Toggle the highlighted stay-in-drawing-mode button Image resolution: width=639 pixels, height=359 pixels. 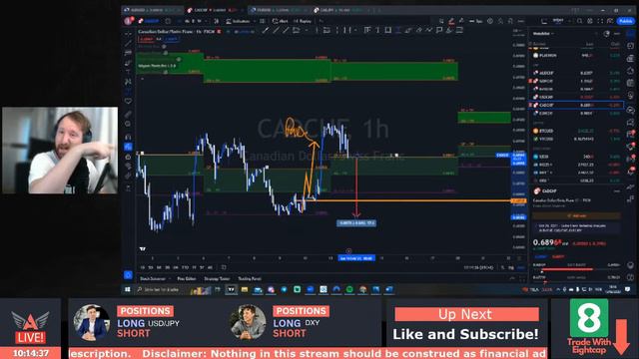pyautogui.click(x=129, y=147)
